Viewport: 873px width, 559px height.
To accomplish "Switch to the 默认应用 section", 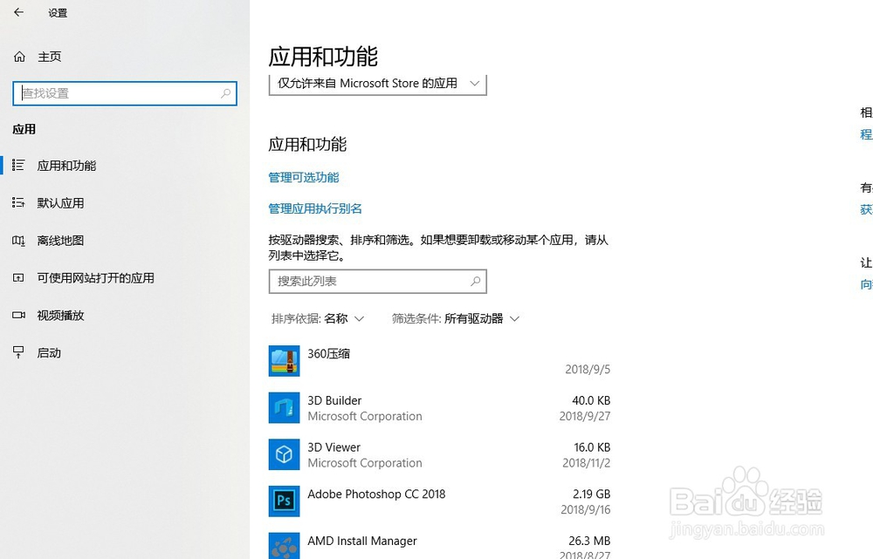I will (59, 202).
